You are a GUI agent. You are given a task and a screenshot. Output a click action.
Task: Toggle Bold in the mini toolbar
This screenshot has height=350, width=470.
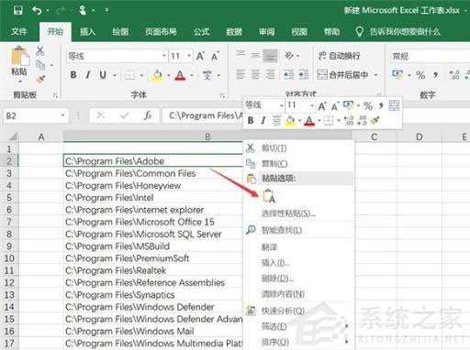pyautogui.click(x=251, y=121)
